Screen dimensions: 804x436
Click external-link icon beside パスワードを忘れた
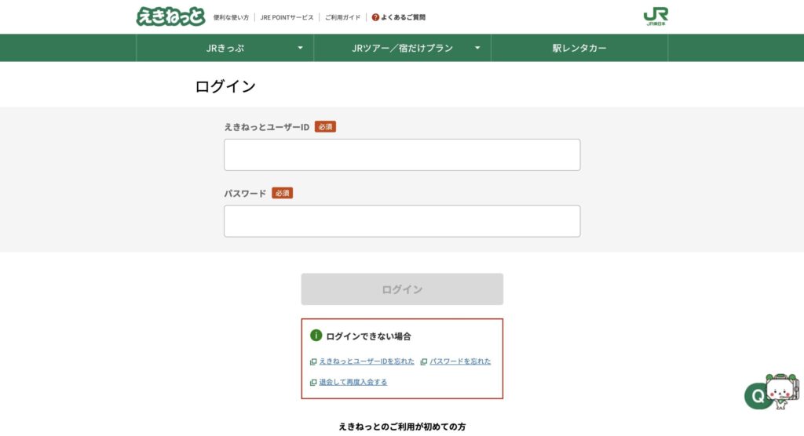(x=424, y=362)
